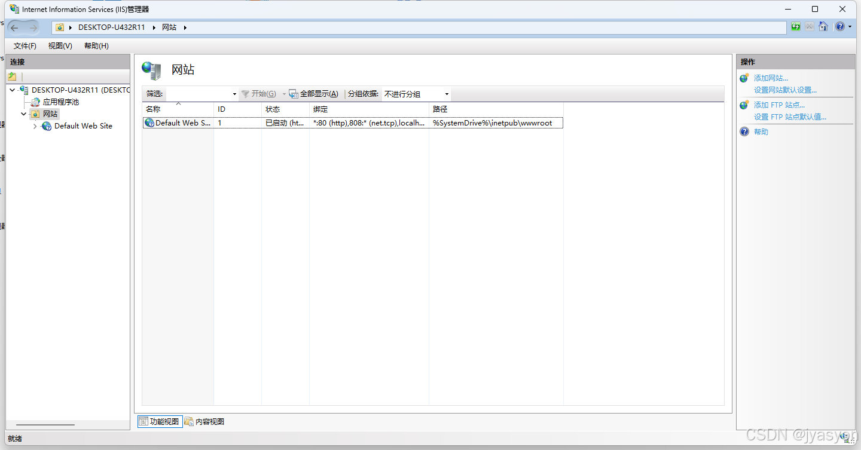Screen dimensions: 861x450
Task: Click the folder icon in the address bar
Action: tap(60, 27)
